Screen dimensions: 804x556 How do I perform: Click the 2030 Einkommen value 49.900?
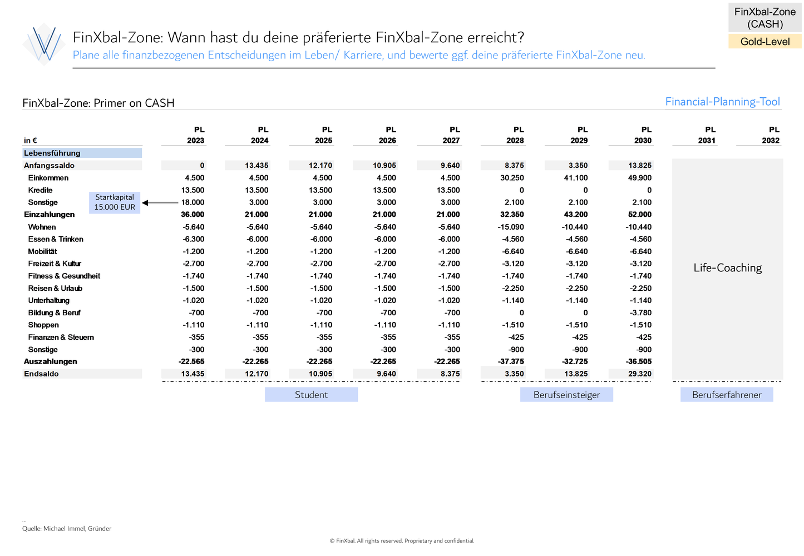pyautogui.click(x=640, y=178)
